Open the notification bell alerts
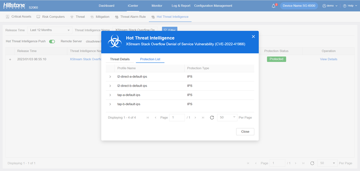Screen dimensions: 360x171 [x=273, y=6]
